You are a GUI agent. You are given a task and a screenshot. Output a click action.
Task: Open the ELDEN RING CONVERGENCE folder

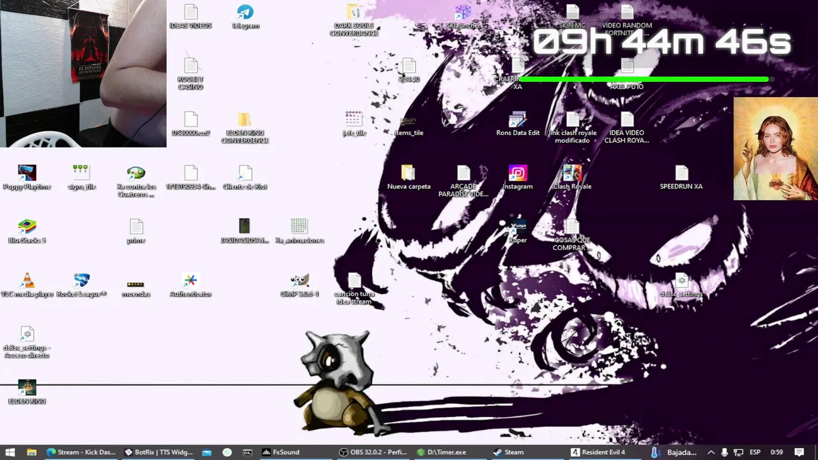pyautogui.click(x=245, y=128)
